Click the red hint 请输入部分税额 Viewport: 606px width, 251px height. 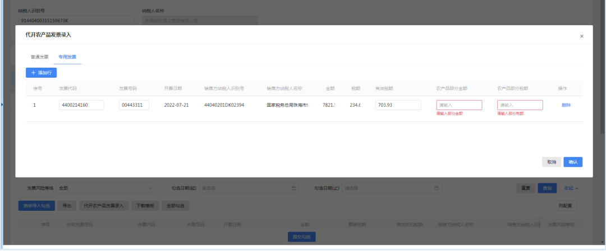tap(511, 113)
